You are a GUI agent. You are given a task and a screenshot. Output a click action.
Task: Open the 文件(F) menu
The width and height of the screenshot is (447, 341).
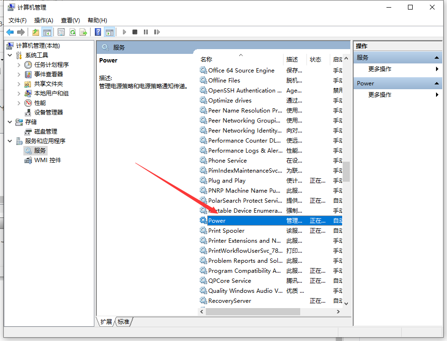pos(17,20)
